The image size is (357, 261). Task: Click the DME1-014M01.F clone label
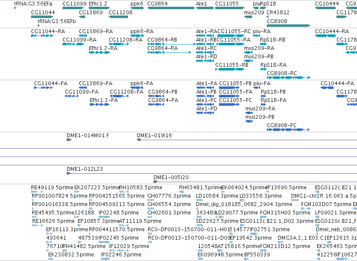(88, 136)
